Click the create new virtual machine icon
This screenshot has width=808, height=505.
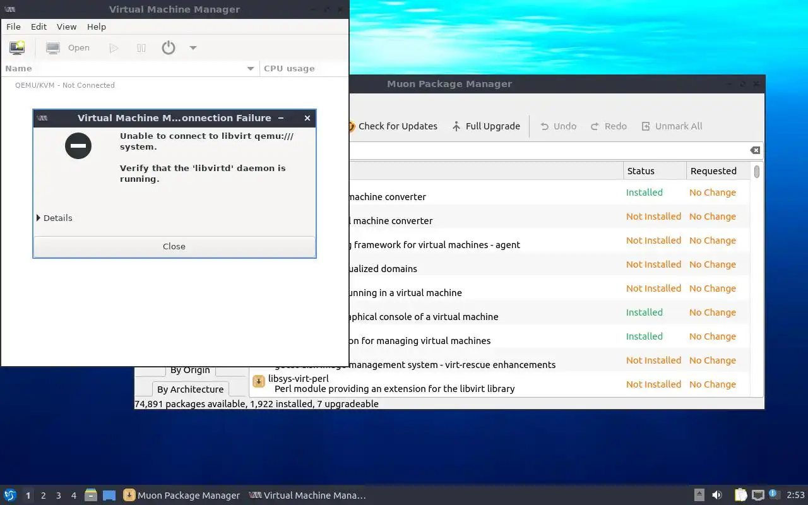(x=17, y=47)
